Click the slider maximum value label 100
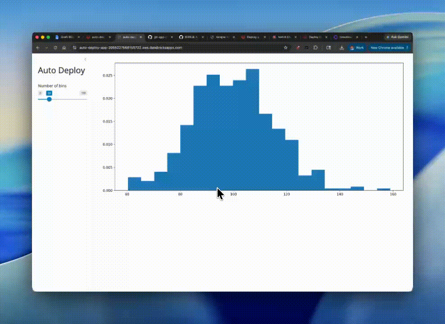Image resolution: width=445 pixels, height=324 pixels. (83, 93)
